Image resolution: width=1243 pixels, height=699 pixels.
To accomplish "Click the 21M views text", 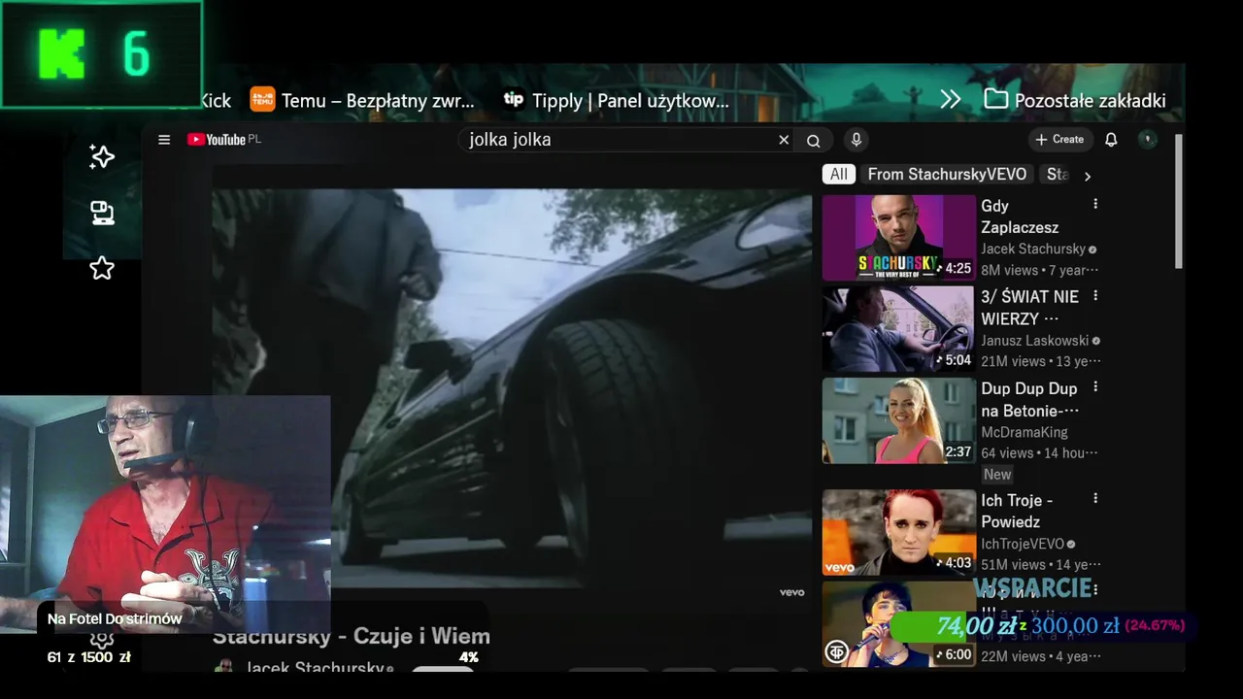I will pos(1013,361).
